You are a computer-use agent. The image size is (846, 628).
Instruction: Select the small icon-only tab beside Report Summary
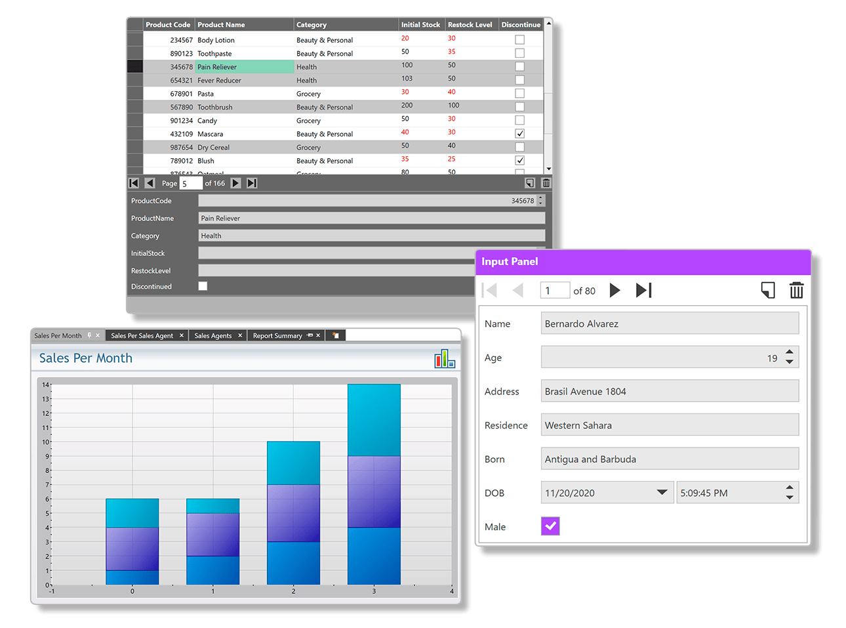tap(335, 335)
